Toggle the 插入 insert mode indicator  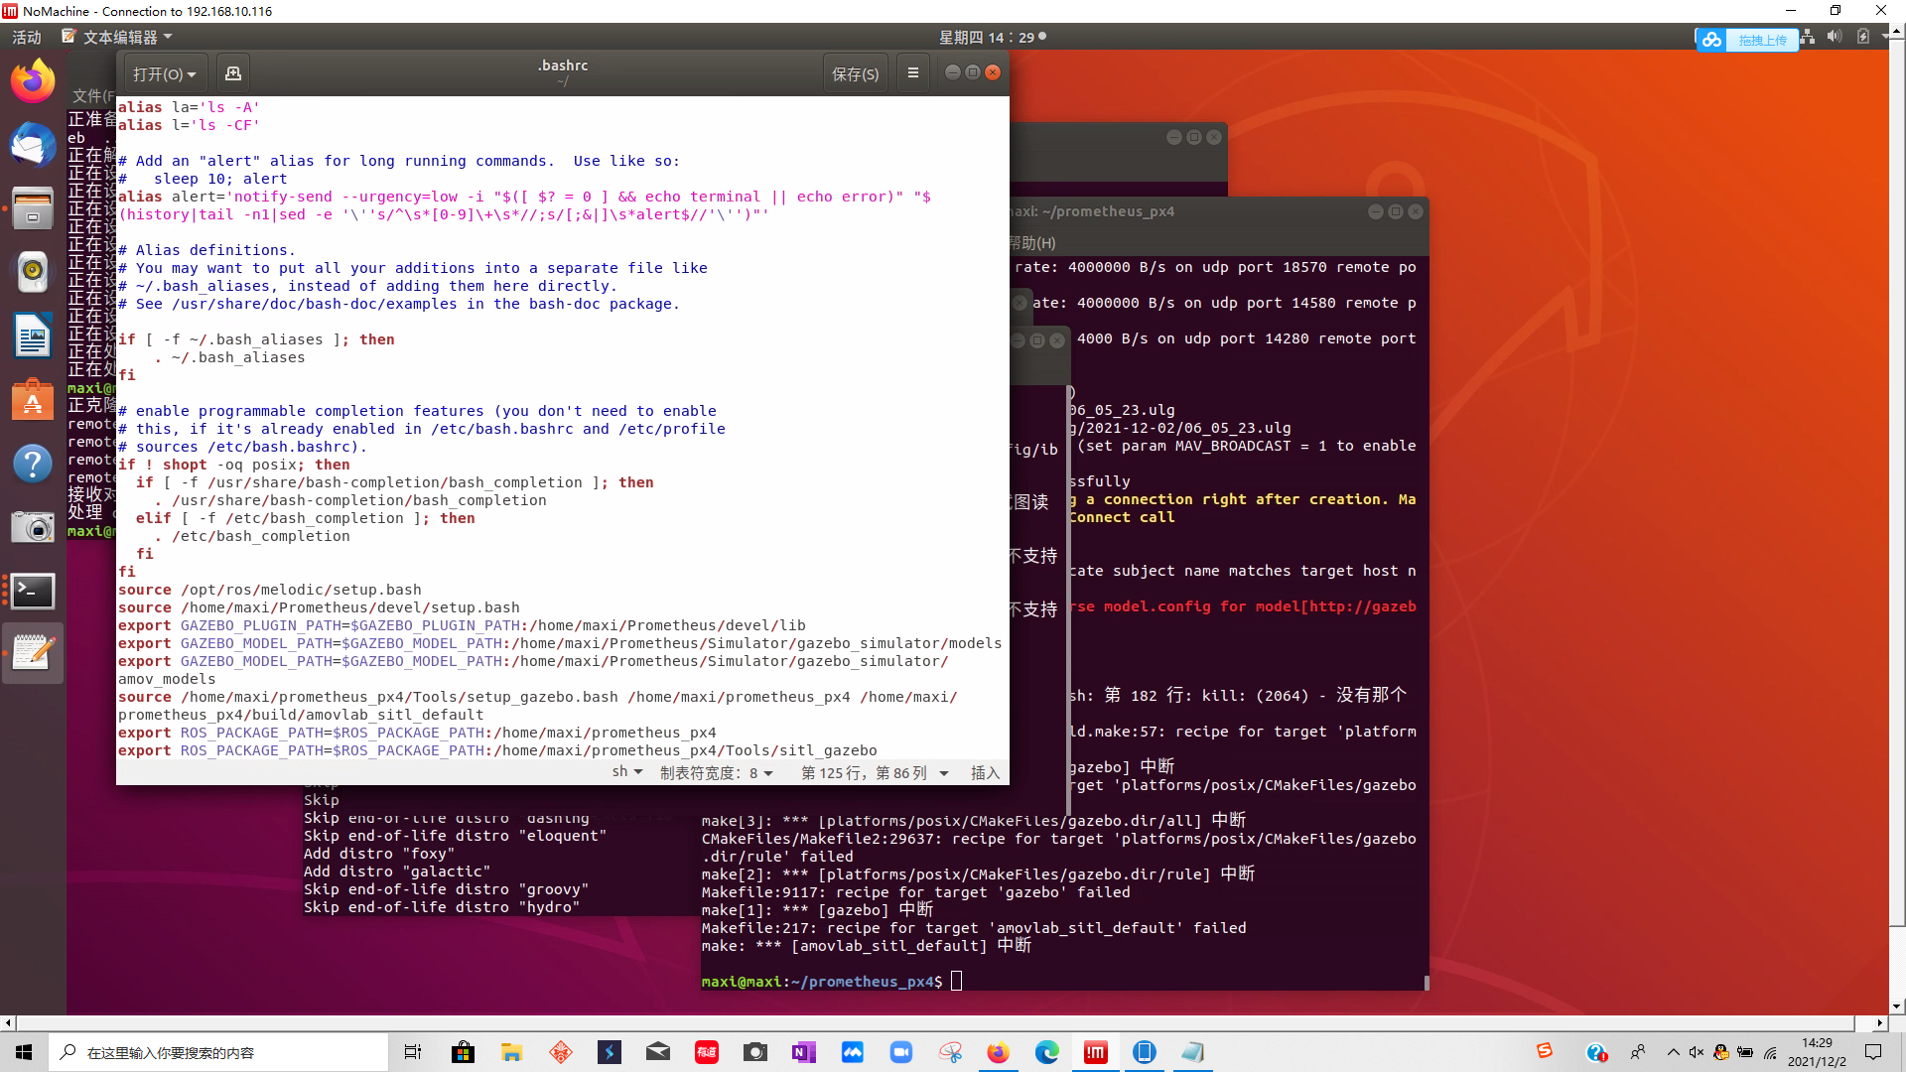click(x=985, y=773)
